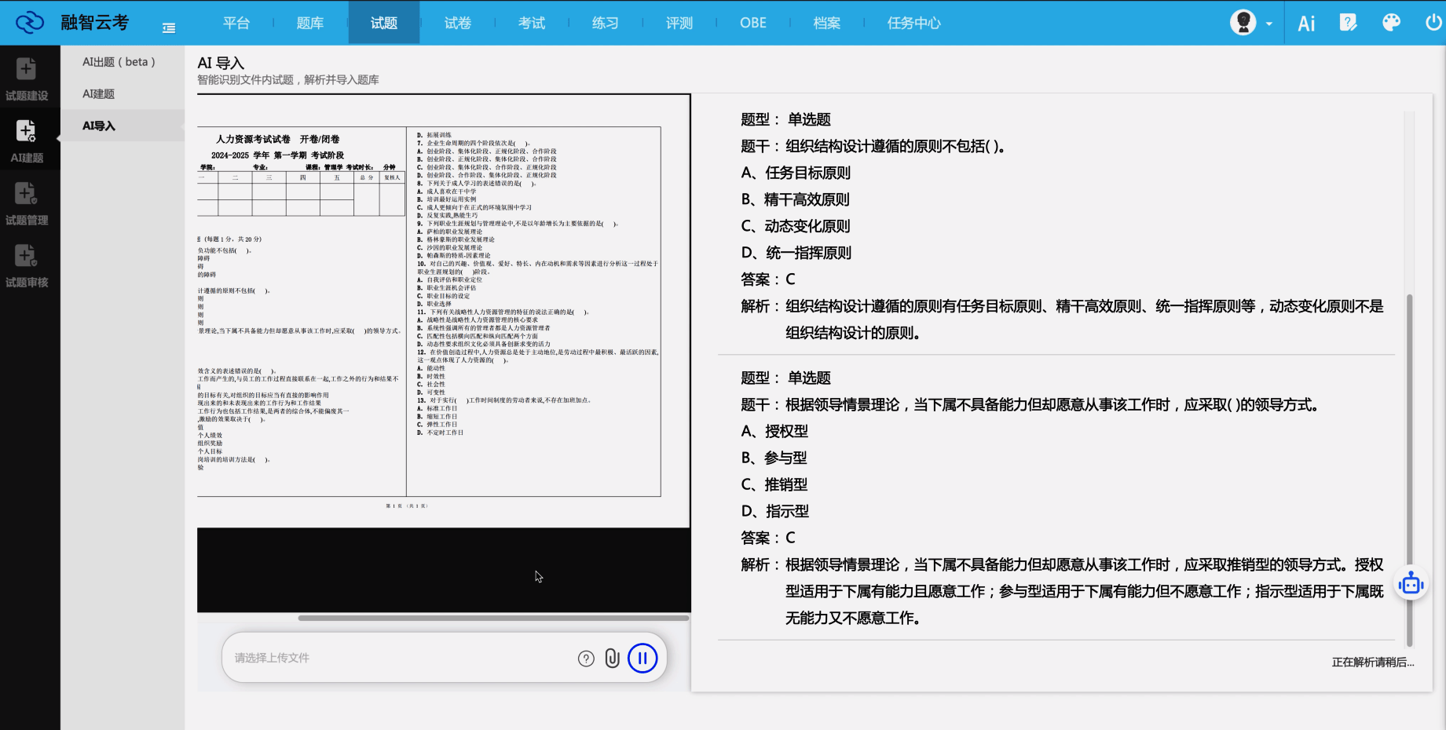The height and width of the screenshot is (730, 1446).
Task: Select the AI建题 submenu entry
Action: [x=99, y=93]
